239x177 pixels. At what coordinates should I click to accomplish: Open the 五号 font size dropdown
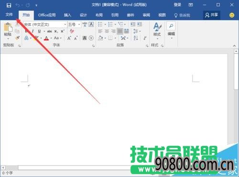coord(79,24)
